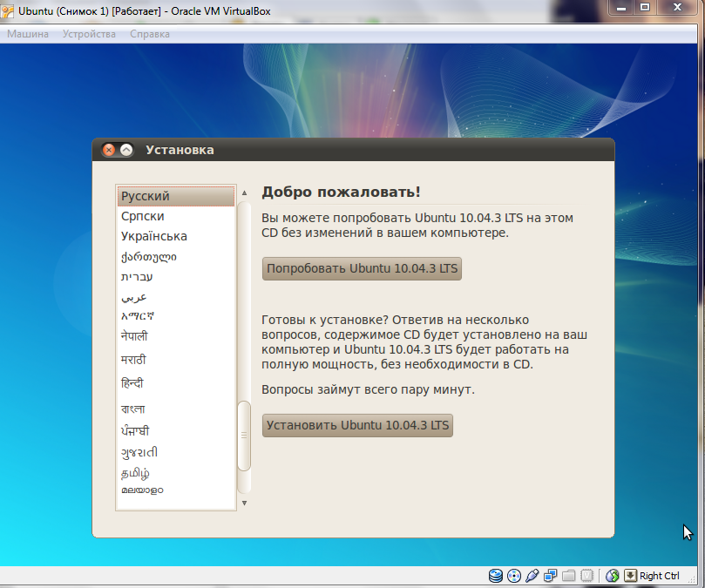Select Georgian ქართული language
The image size is (705, 588).
(176, 257)
